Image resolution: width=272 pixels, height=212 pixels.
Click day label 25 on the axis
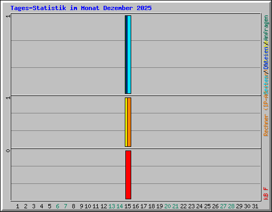coord(207,206)
